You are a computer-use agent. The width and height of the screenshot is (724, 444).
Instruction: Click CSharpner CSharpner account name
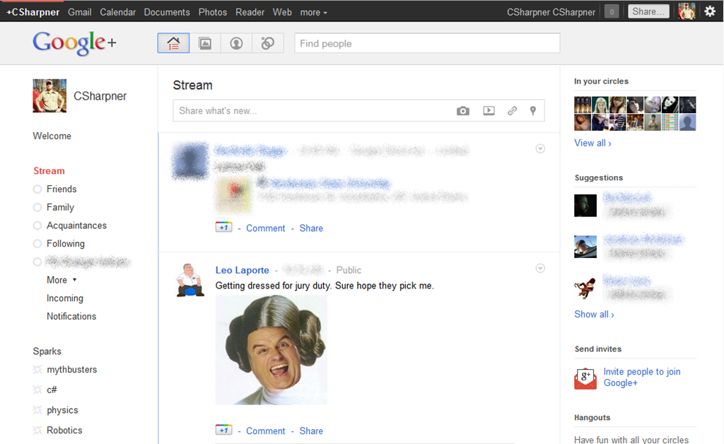[x=551, y=12]
